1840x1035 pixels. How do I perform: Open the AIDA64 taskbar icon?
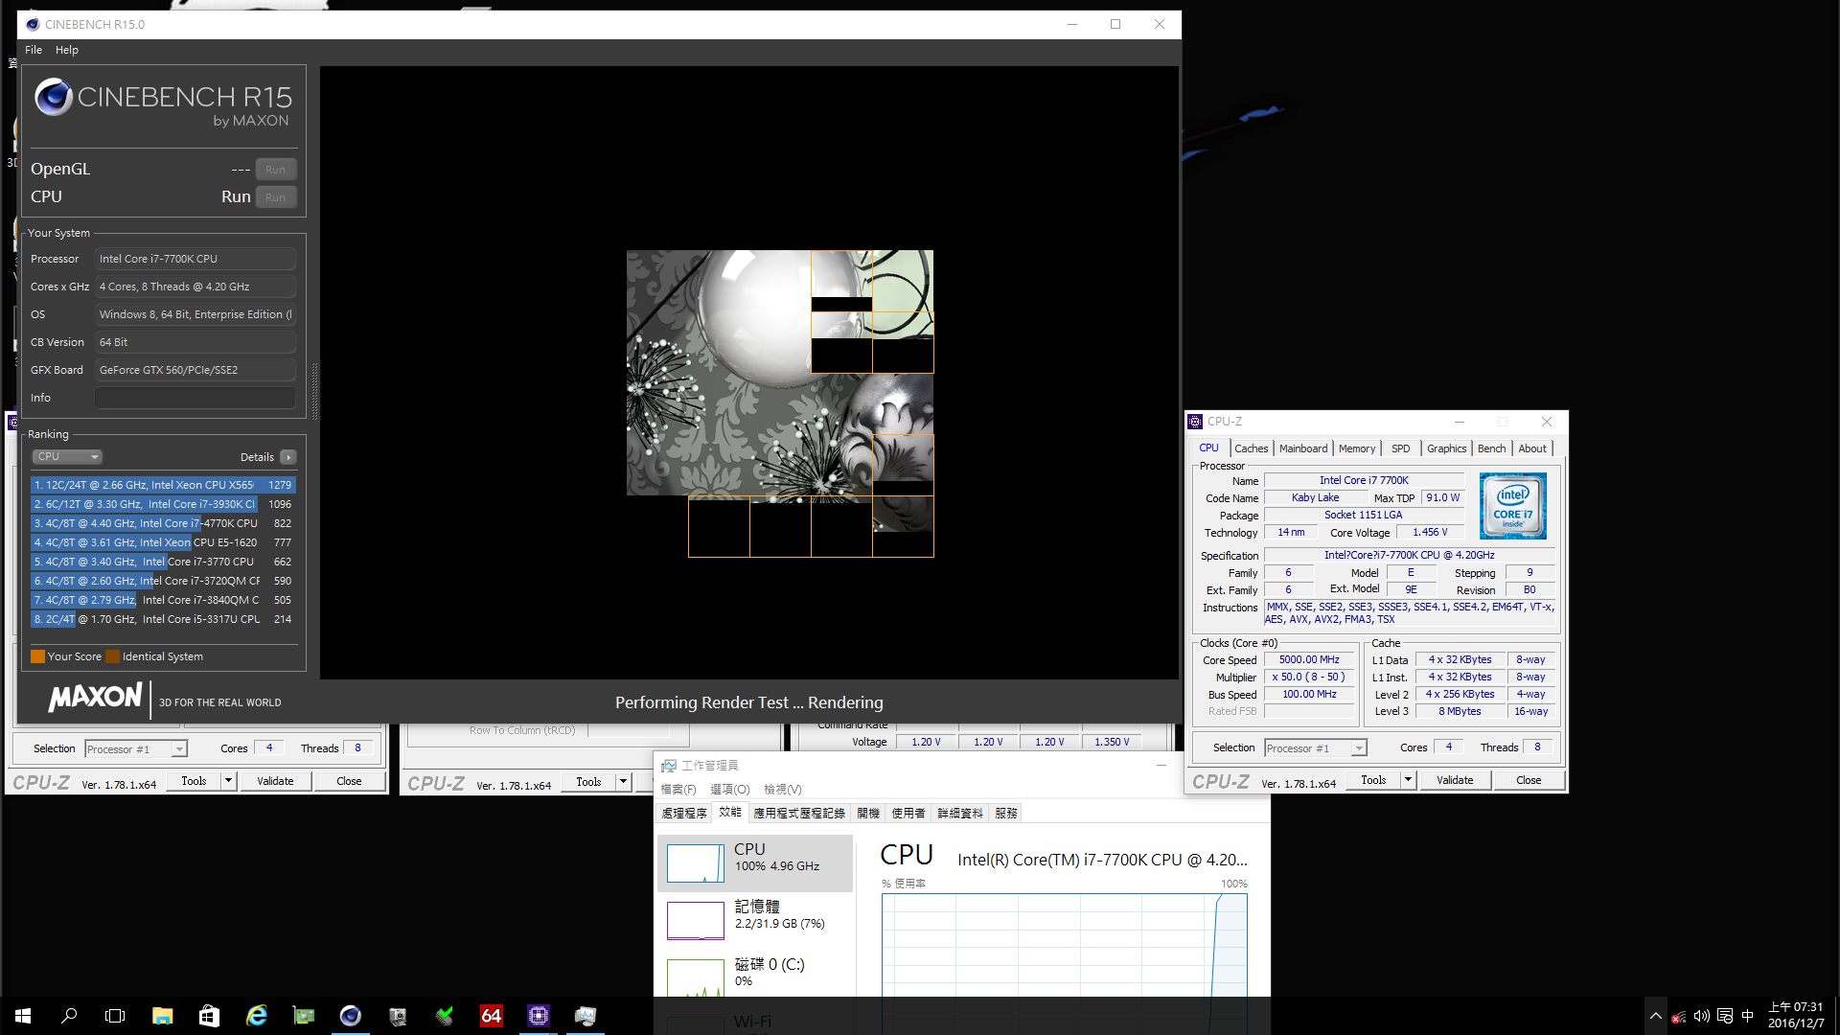tap(491, 1016)
